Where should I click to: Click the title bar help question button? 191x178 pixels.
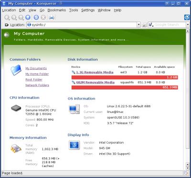click(167, 3)
